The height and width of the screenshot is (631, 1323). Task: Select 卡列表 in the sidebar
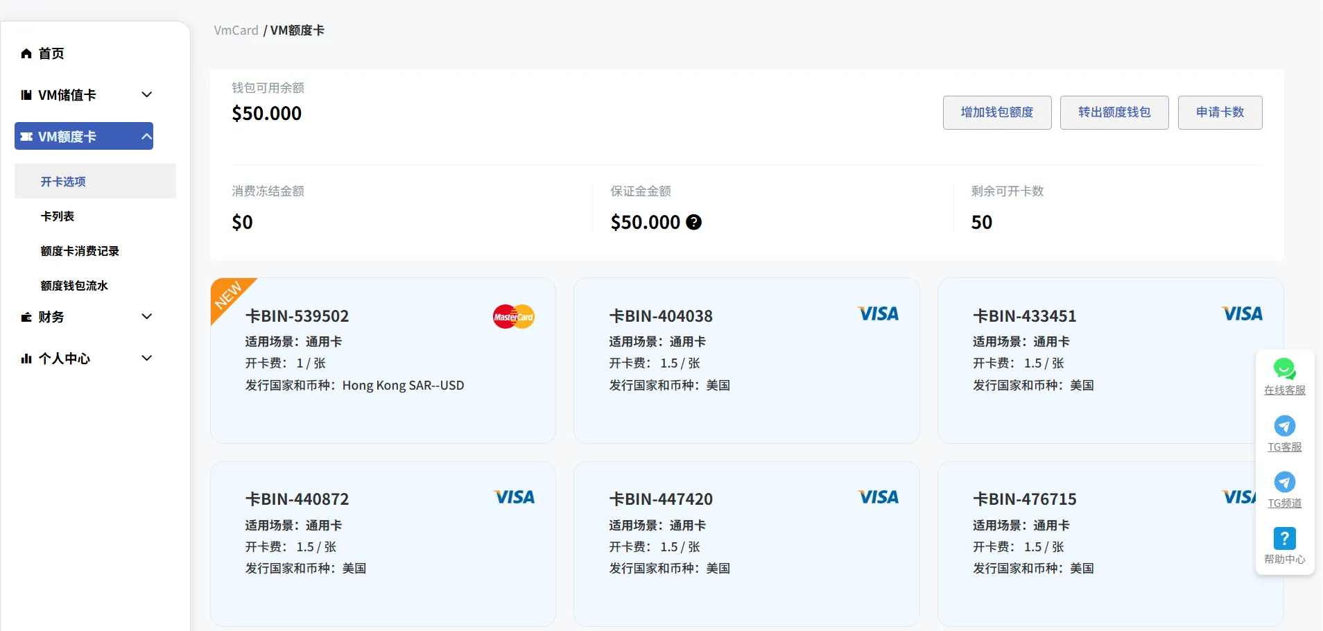[58, 216]
